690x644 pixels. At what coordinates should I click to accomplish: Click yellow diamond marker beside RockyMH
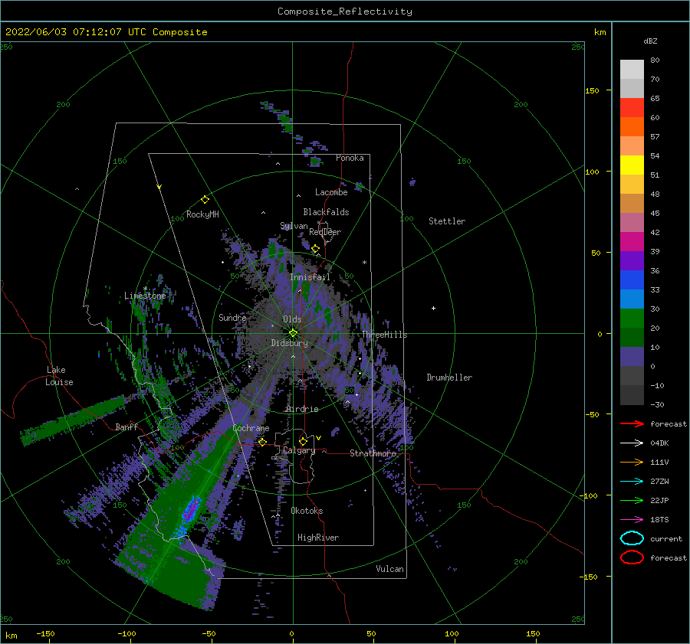(x=205, y=200)
